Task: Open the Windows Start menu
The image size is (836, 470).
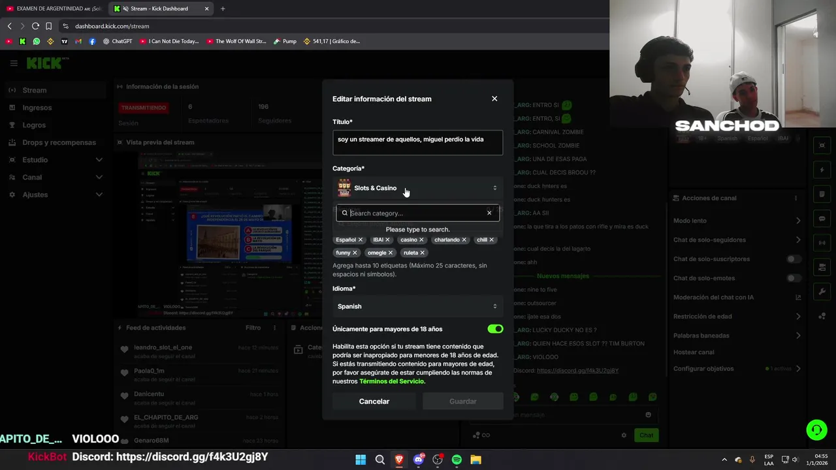Action: pos(361,460)
